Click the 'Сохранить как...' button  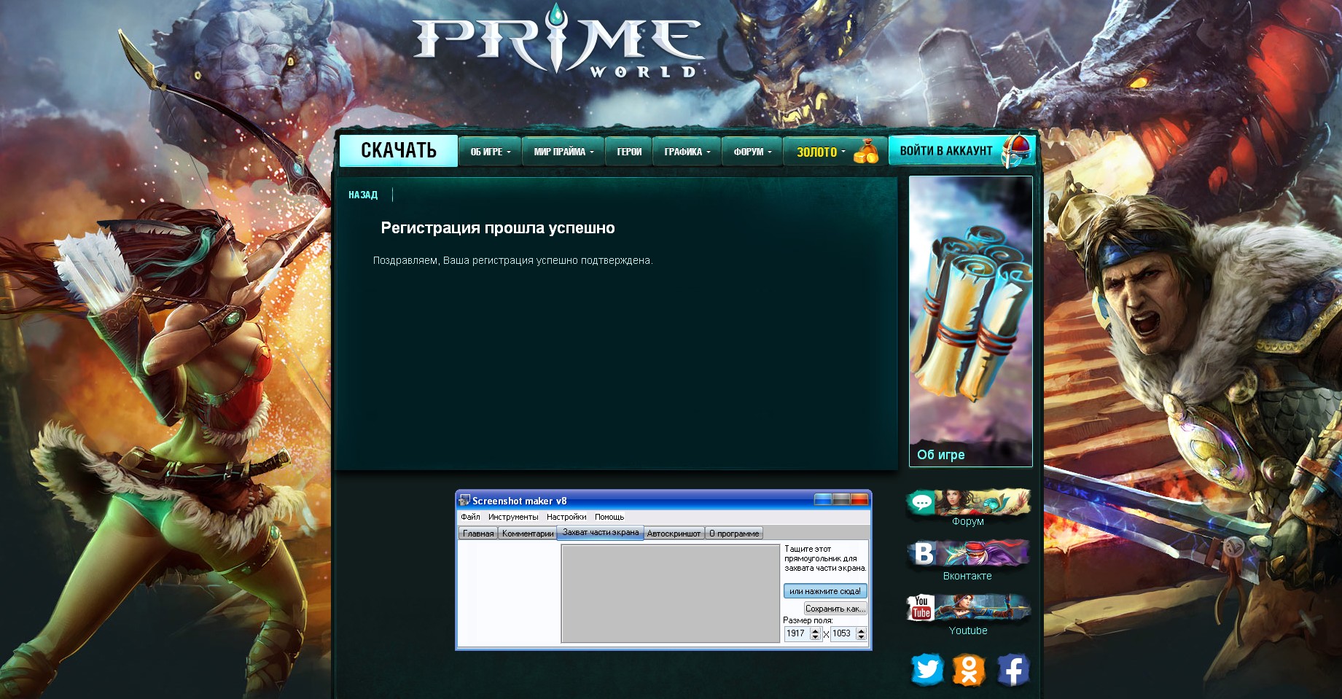point(835,609)
